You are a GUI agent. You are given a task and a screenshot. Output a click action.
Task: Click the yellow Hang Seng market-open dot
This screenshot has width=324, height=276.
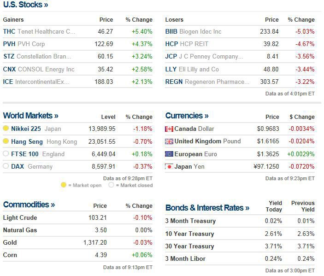(6, 141)
